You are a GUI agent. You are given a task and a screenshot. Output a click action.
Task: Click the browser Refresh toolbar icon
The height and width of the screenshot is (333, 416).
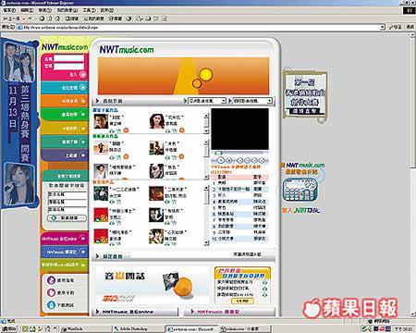pyautogui.click(x=50, y=18)
